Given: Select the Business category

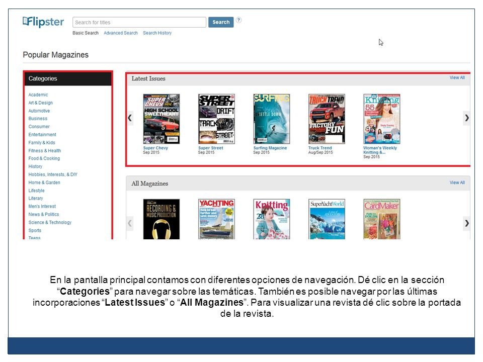Looking at the screenshot, I should (x=38, y=119).
